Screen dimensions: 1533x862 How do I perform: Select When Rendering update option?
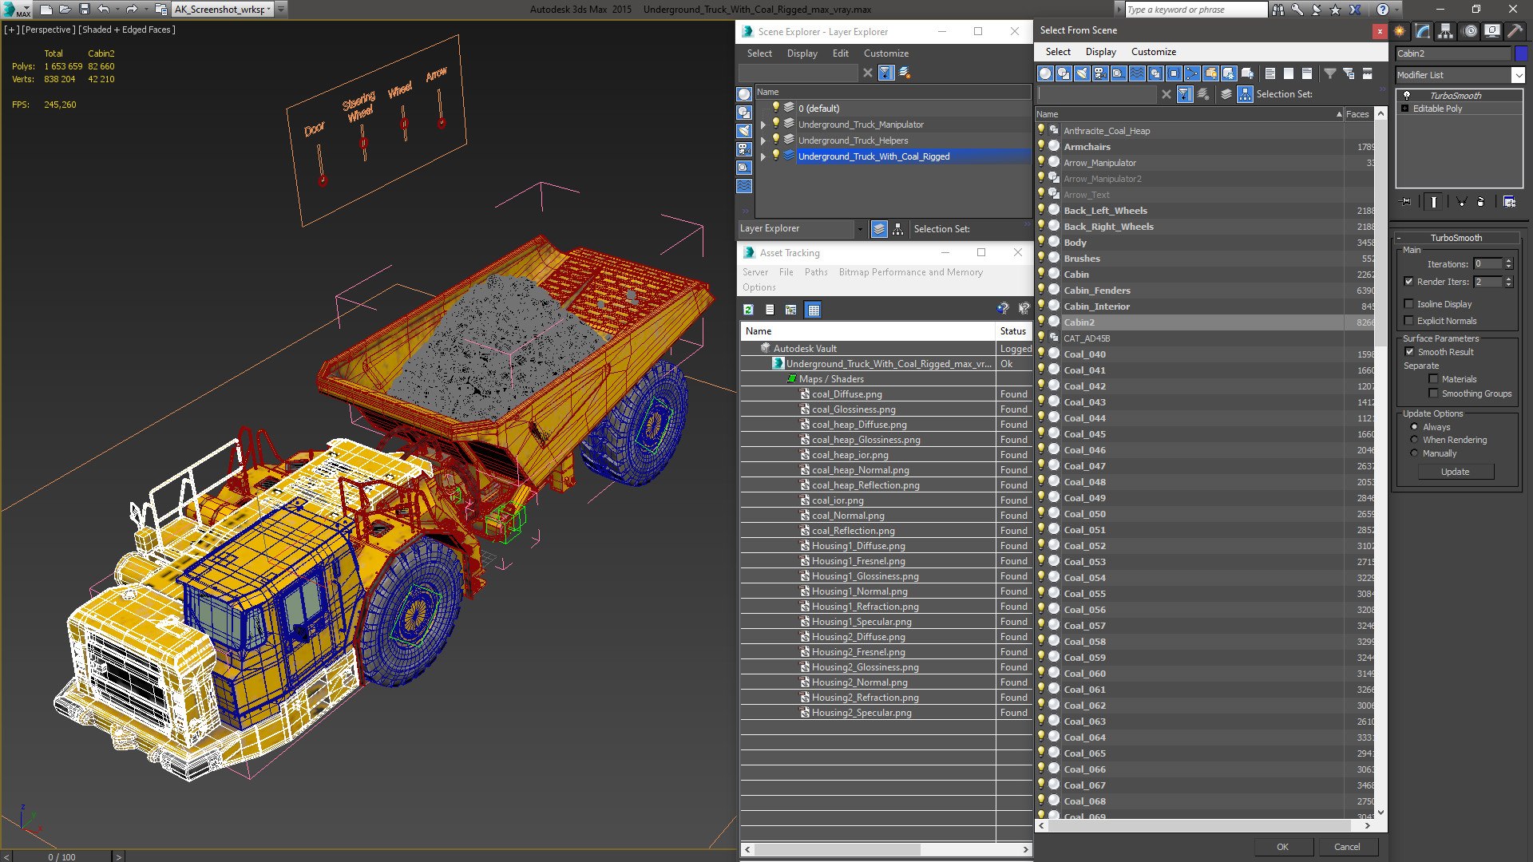point(1414,440)
